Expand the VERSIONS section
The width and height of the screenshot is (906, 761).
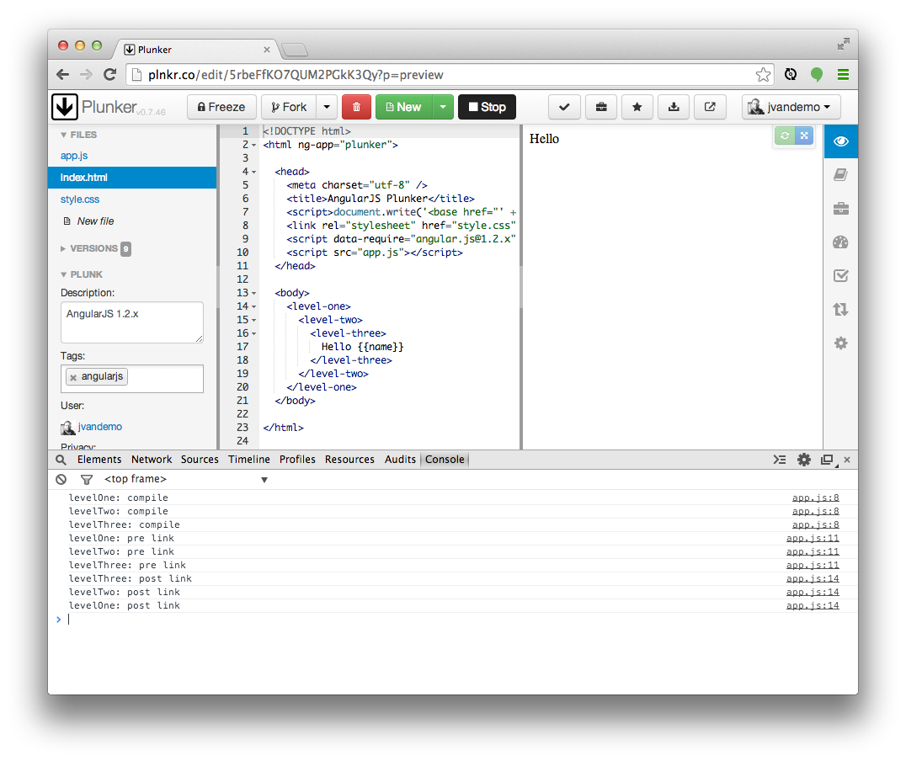(93, 248)
